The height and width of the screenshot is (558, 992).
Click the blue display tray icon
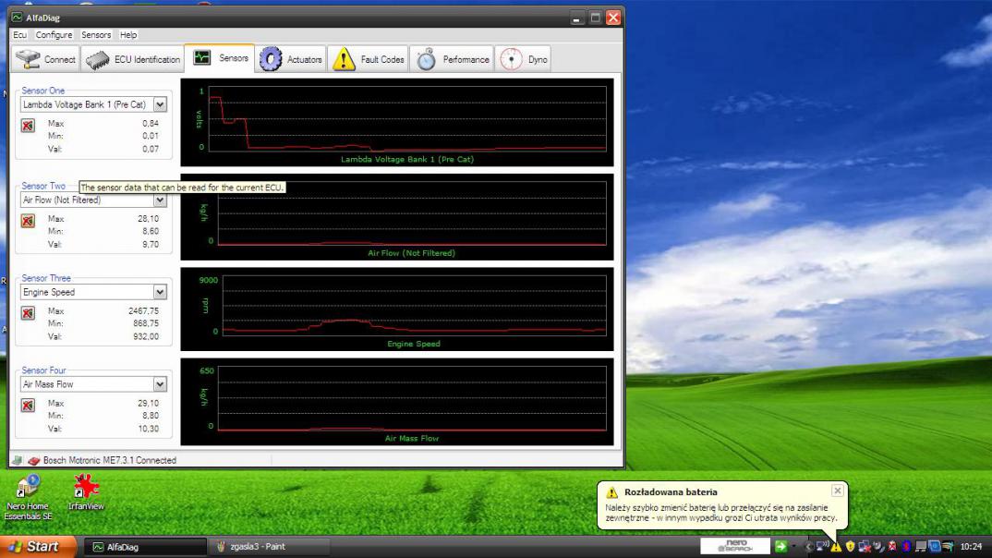click(935, 546)
